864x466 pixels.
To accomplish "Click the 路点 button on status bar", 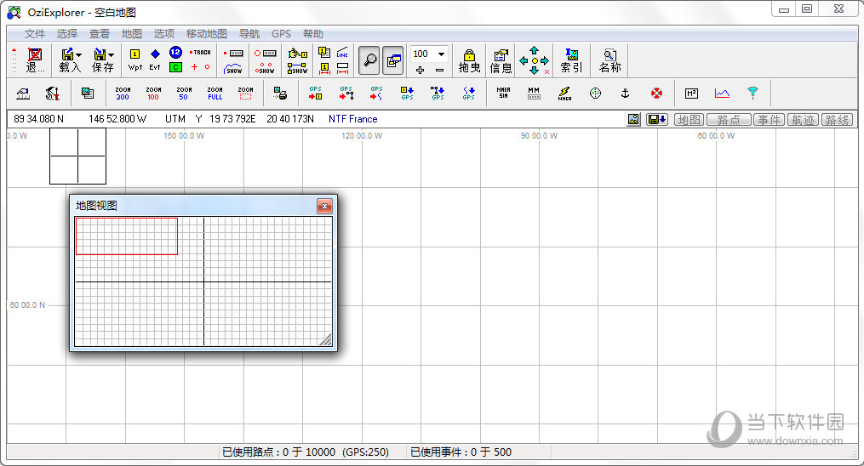I will tap(729, 120).
